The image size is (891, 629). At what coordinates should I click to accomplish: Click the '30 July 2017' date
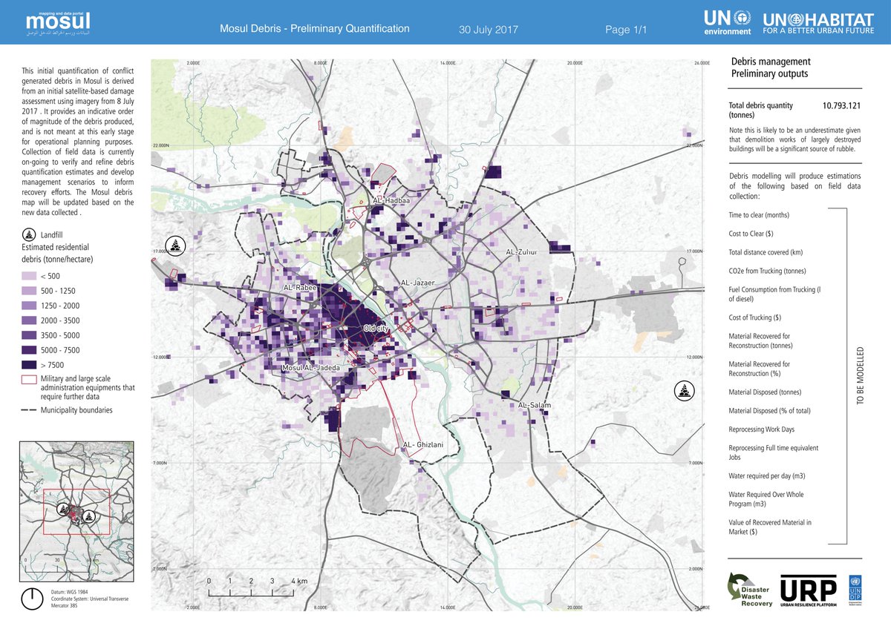click(x=488, y=30)
